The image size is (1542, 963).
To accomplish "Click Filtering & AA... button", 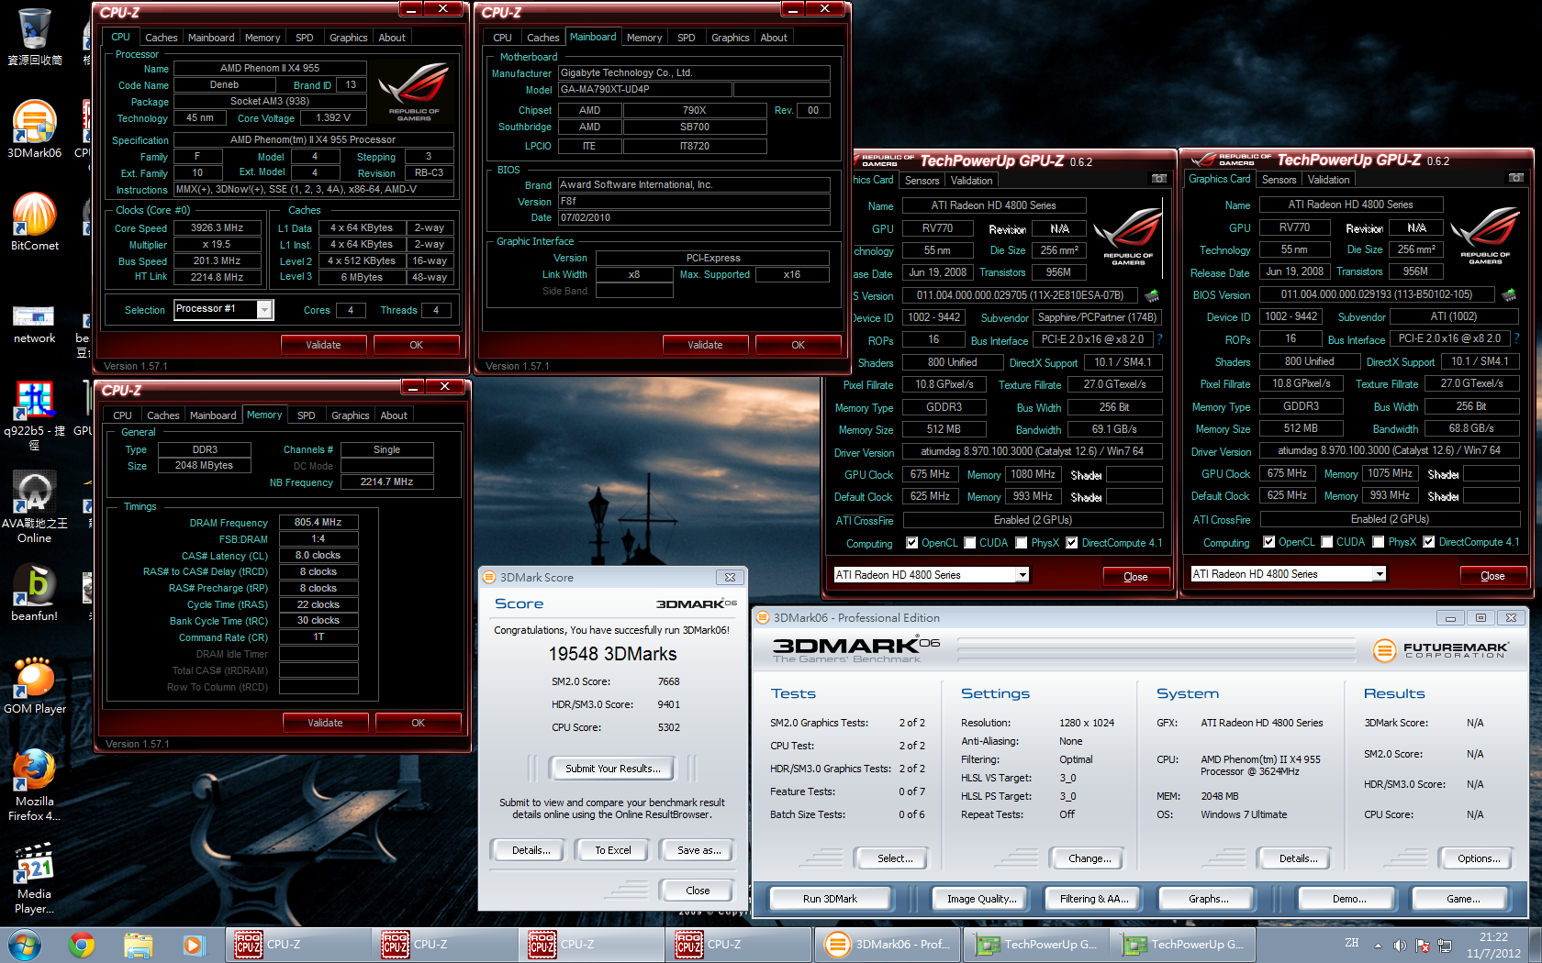I will click(x=1094, y=899).
